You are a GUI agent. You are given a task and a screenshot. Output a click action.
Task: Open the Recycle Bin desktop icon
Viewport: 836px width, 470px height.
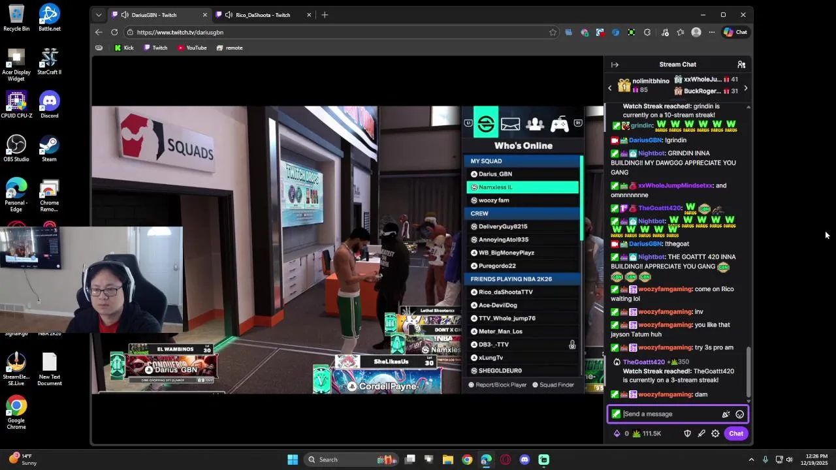(x=16, y=18)
